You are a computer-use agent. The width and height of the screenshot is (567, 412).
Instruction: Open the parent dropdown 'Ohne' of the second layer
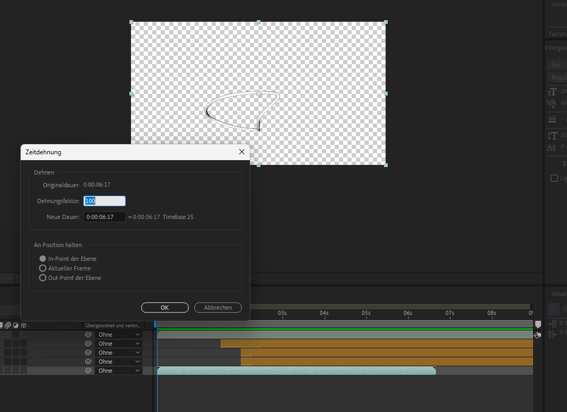(118, 344)
